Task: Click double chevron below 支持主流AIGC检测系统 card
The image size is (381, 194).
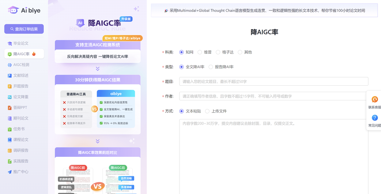Action: pos(98,69)
